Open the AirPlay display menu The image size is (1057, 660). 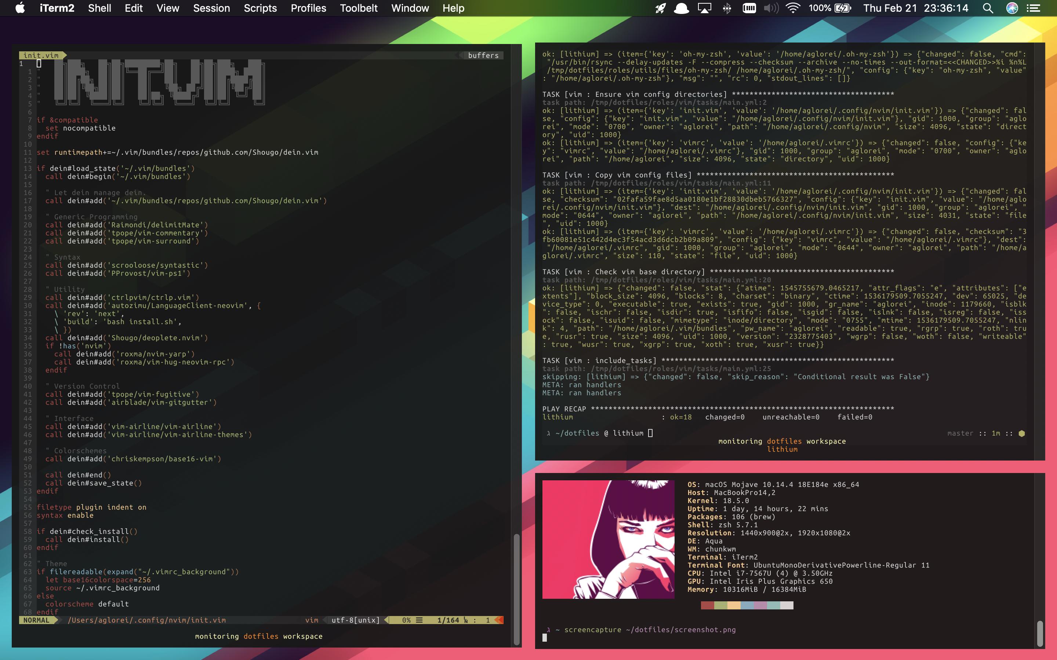704,8
